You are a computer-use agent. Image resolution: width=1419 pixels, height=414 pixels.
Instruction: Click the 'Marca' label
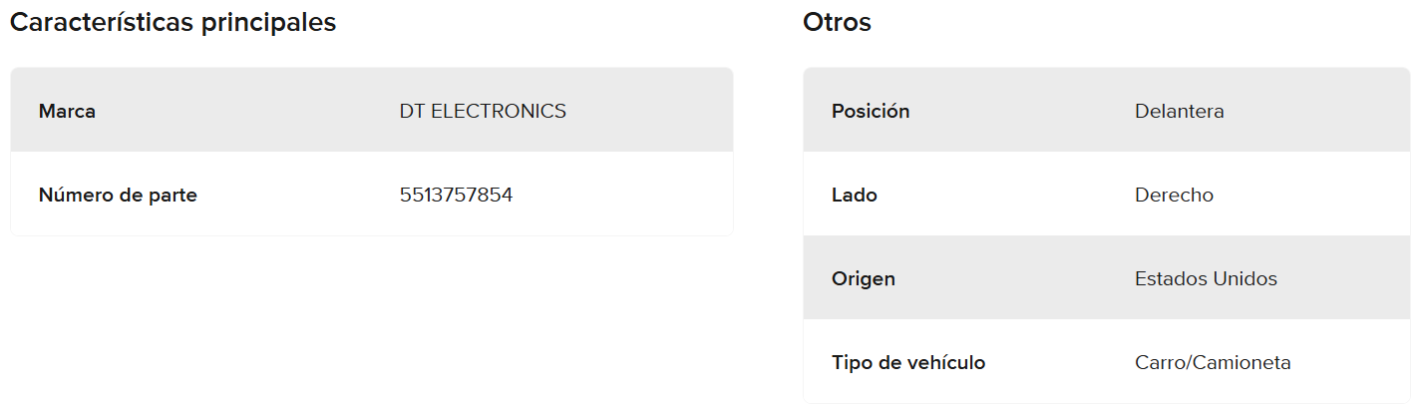(67, 112)
